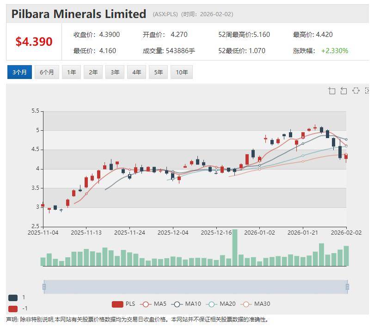Show the 1年 price history

(71, 72)
